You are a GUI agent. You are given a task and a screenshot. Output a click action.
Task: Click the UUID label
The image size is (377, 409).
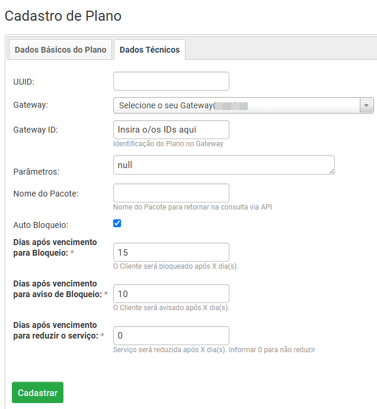24,82
